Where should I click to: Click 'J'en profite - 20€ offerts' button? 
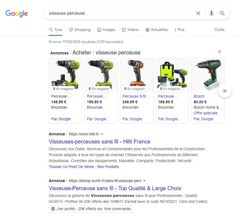click(91, 209)
